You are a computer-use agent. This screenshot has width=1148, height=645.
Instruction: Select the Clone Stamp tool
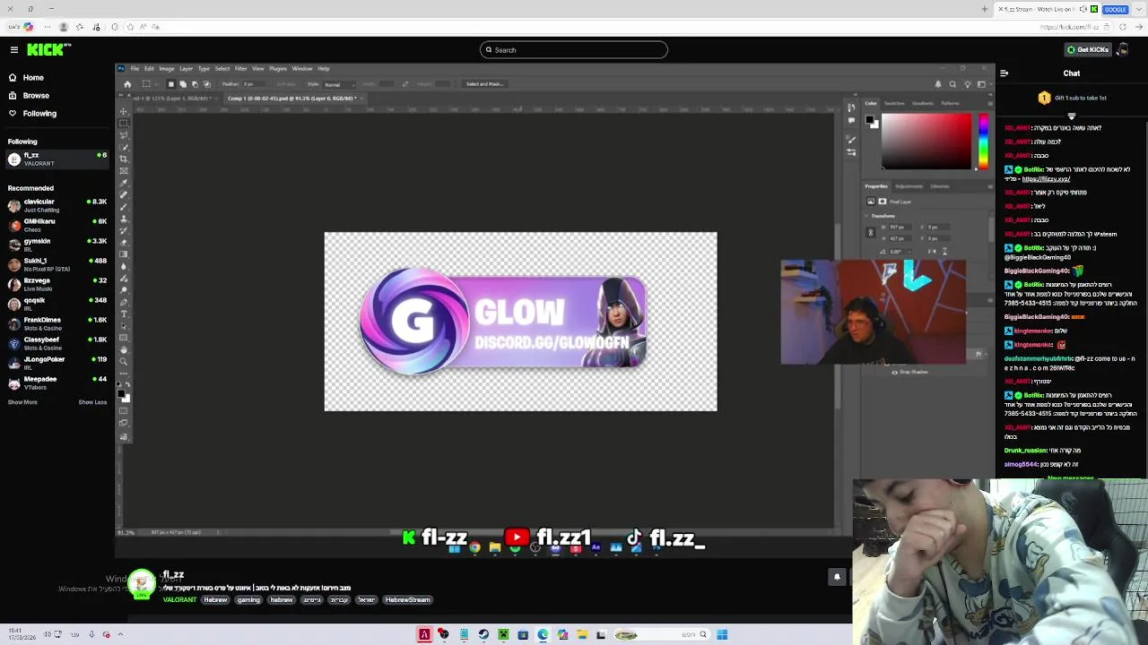(124, 219)
